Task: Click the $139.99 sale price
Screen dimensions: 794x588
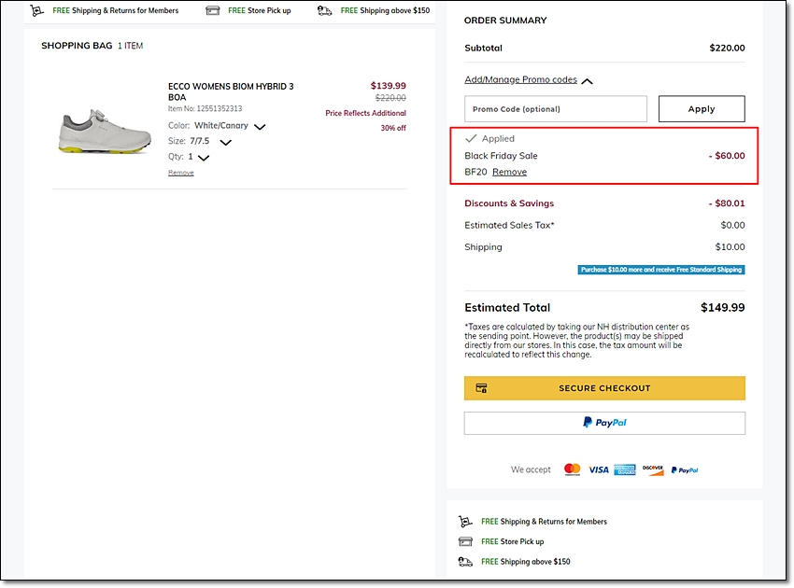Action: click(x=389, y=86)
